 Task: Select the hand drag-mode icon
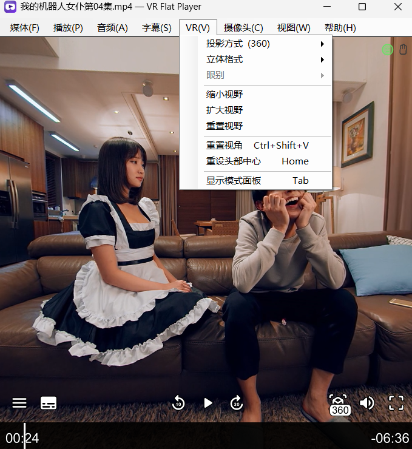click(403, 50)
